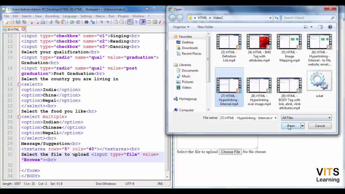Click New folder in Open dialog
The image size is (345, 194).
205,27
